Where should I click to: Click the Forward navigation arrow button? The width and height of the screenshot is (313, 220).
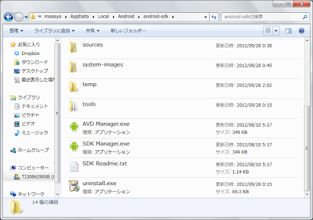click(x=19, y=17)
